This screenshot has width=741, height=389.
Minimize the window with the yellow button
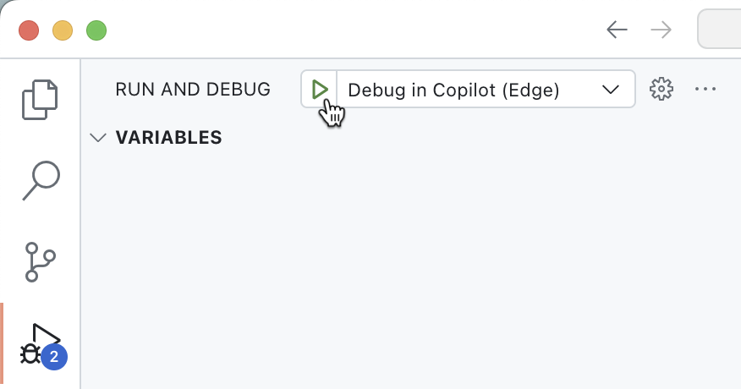(63, 31)
